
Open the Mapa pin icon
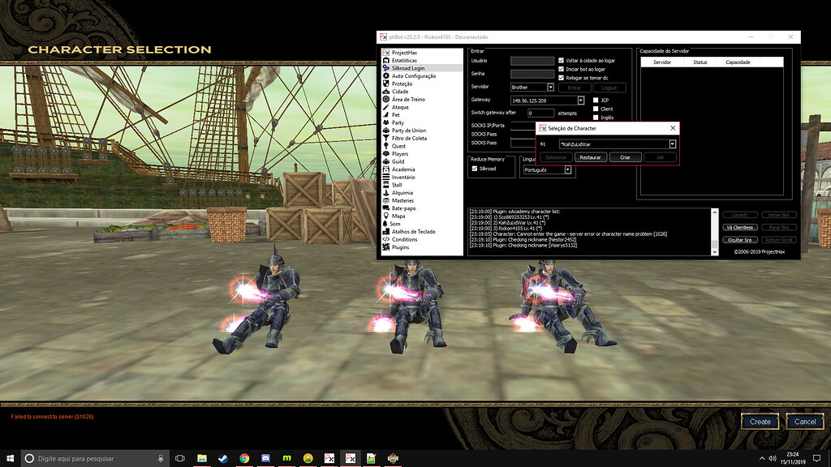click(x=385, y=216)
